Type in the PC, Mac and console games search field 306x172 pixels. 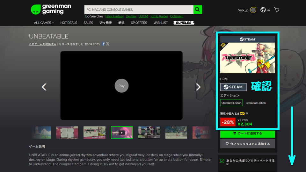tap(139, 10)
